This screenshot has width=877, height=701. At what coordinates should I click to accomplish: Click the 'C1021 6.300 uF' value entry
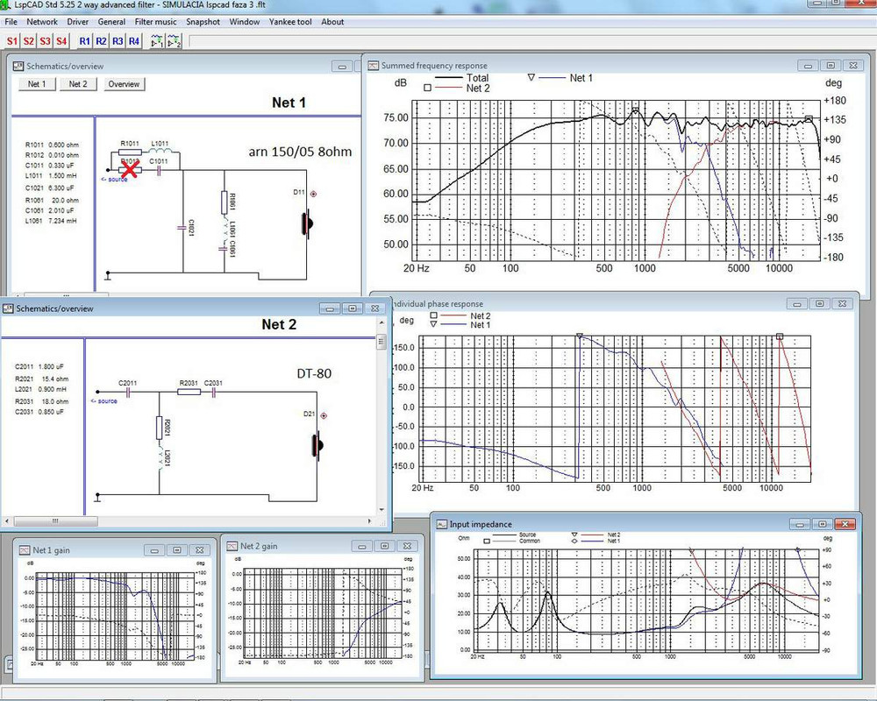pyautogui.click(x=50, y=188)
